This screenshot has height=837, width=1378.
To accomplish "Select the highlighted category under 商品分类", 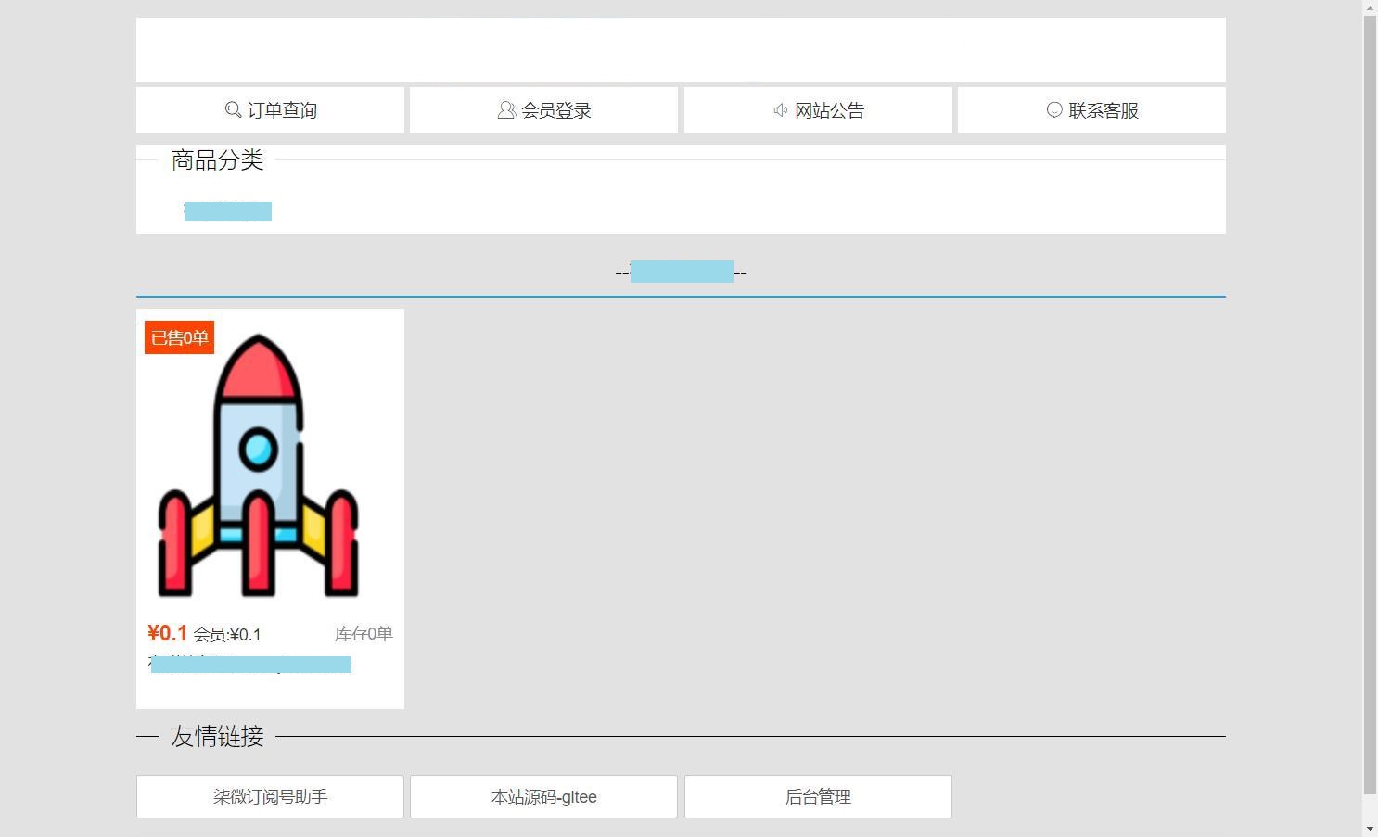I will click(227, 211).
